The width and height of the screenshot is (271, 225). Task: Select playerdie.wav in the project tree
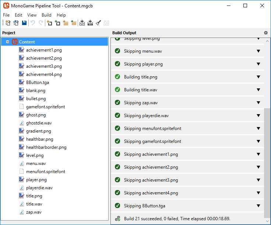tap(39, 188)
